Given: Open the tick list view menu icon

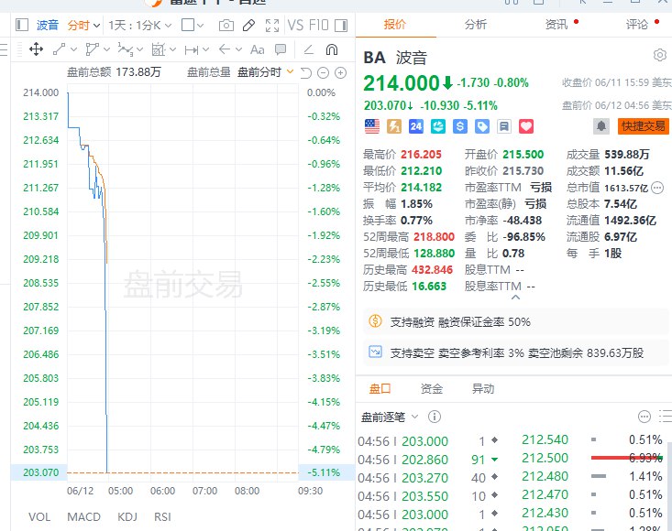Looking at the screenshot, I should click(x=666, y=417).
